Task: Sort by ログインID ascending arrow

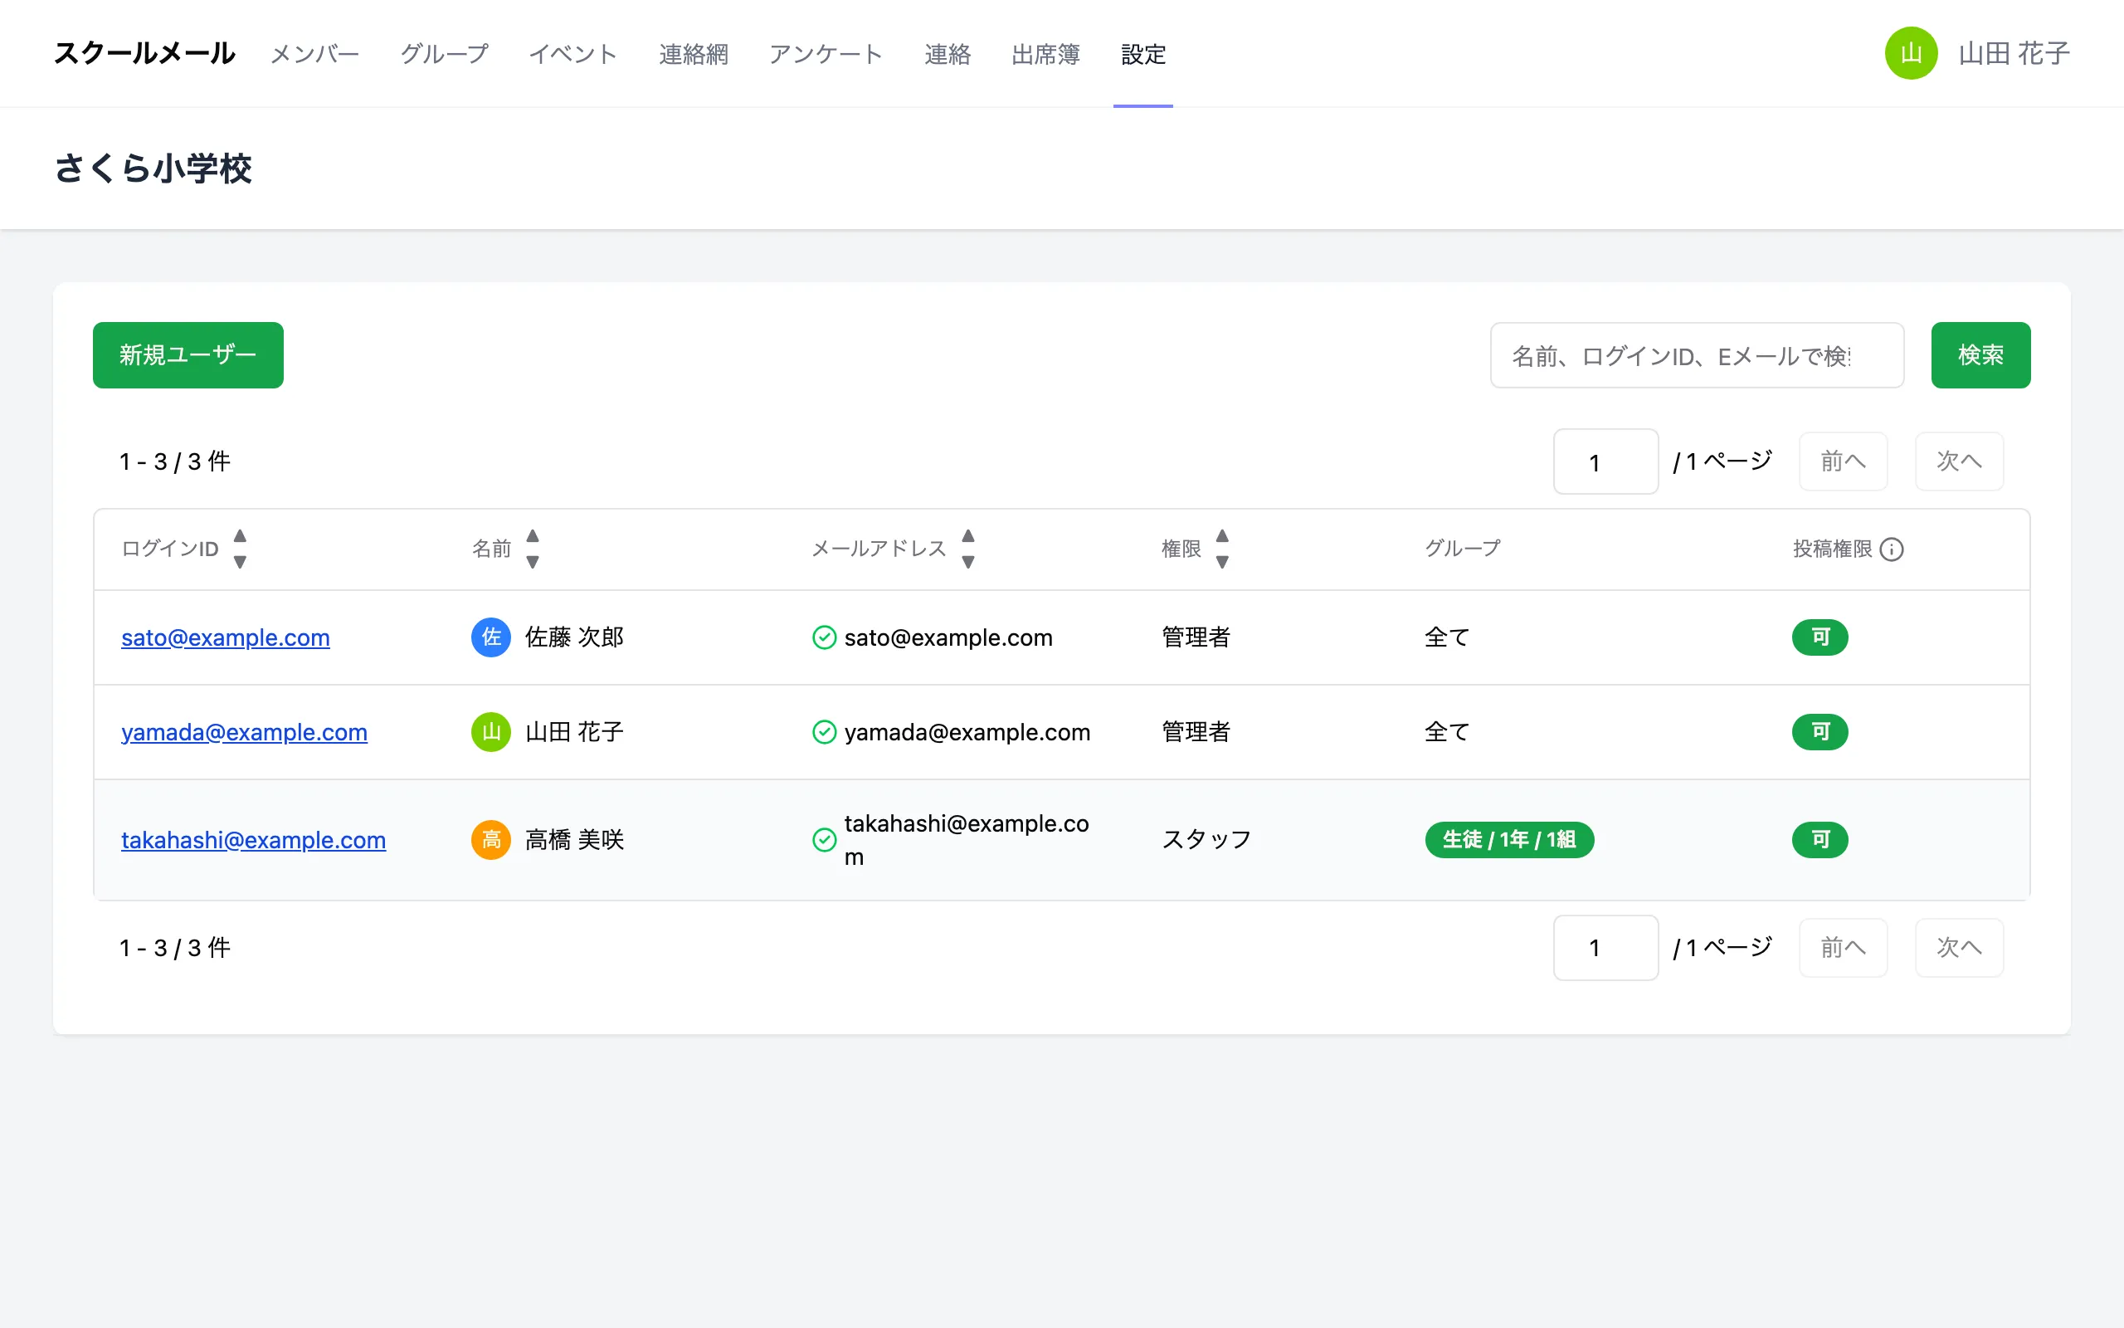Action: [240, 536]
